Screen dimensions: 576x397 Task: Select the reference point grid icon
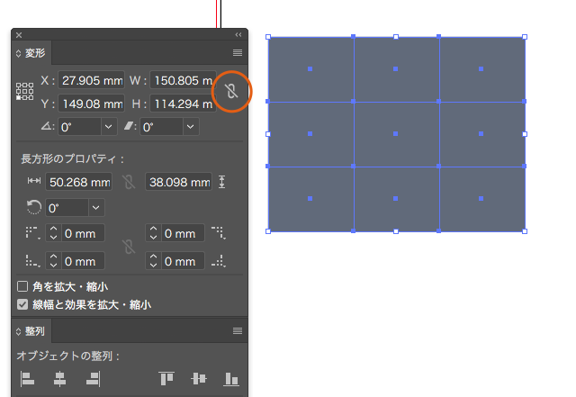[x=24, y=91]
